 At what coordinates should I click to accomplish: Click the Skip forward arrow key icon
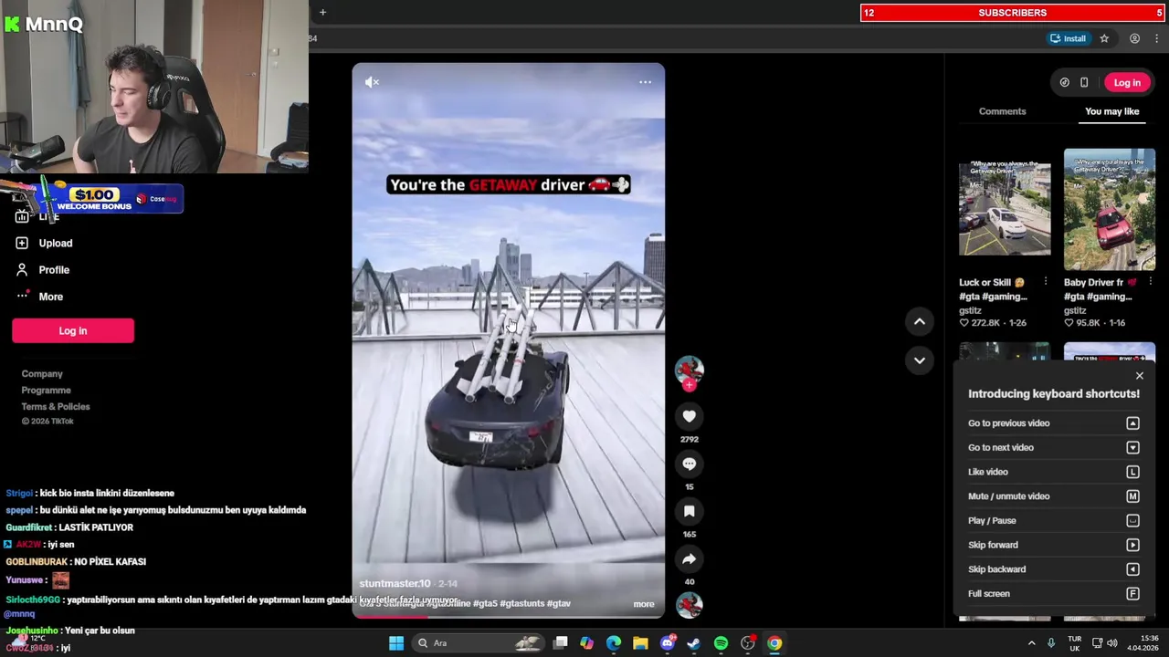click(1132, 545)
